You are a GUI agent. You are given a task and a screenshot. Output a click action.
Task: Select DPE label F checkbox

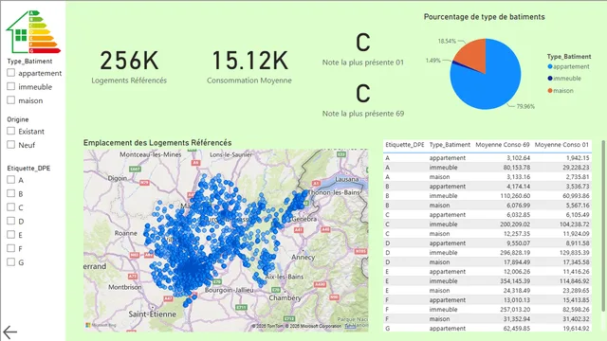click(11, 248)
